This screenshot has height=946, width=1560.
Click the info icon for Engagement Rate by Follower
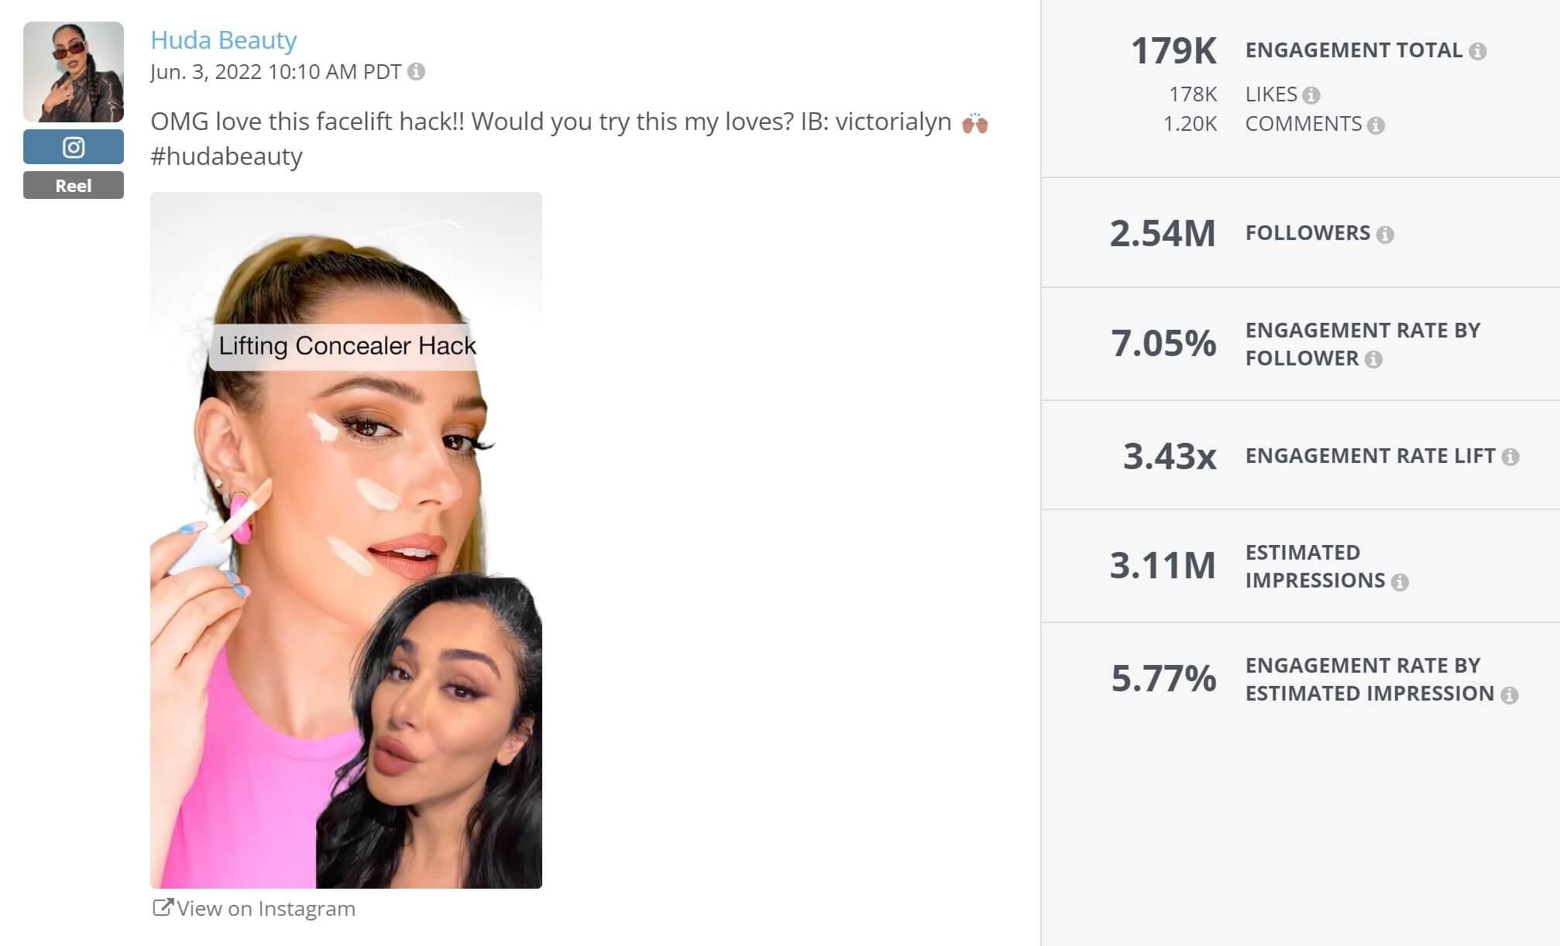1375,358
